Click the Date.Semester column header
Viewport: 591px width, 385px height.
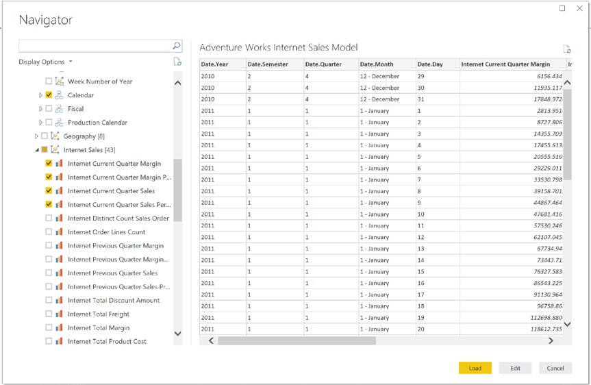(275, 64)
